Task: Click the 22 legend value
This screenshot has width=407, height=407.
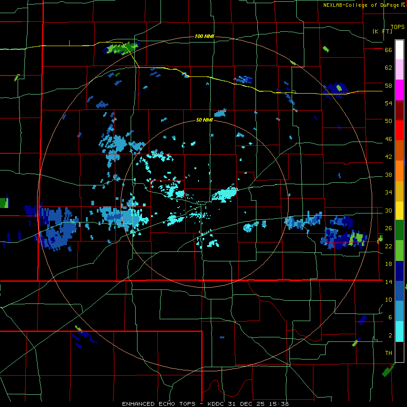Action: (x=388, y=246)
